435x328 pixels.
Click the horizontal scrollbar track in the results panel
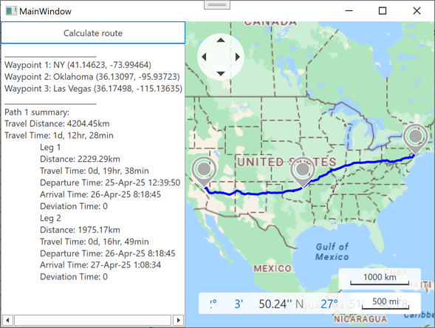[x=92, y=320]
